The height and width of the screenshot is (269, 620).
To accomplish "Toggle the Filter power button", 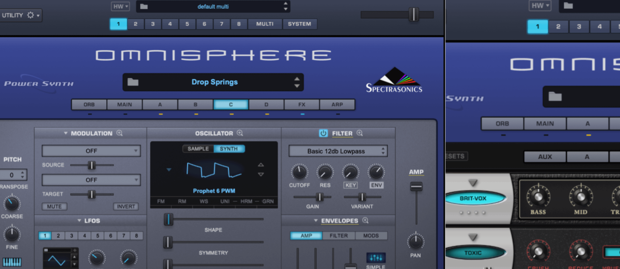I will (323, 133).
